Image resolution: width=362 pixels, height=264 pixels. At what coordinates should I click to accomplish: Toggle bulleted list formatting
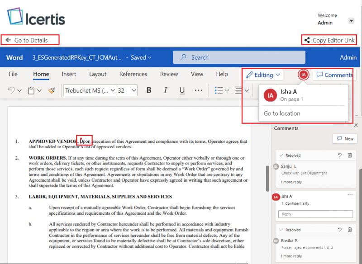(x=219, y=90)
